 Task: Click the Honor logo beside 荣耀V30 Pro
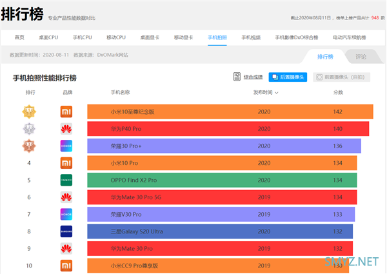point(66,214)
